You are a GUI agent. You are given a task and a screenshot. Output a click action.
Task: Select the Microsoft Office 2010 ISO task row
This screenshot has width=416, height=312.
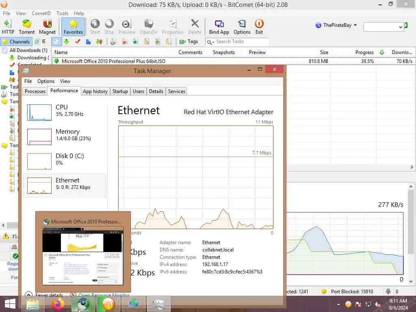(233, 61)
